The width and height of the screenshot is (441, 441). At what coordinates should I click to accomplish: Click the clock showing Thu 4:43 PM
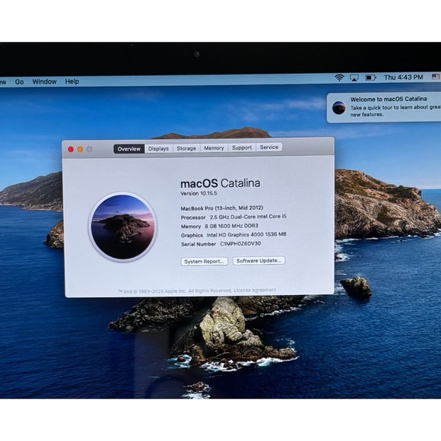click(403, 77)
